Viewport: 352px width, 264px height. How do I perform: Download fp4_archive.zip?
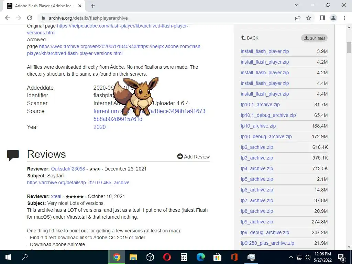[x=257, y=168]
